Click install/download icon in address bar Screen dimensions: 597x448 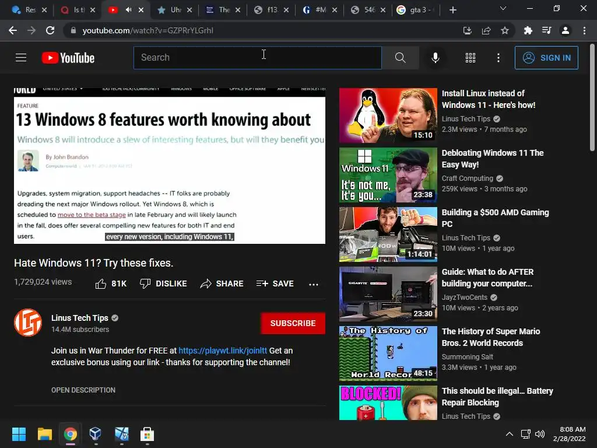tap(467, 30)
